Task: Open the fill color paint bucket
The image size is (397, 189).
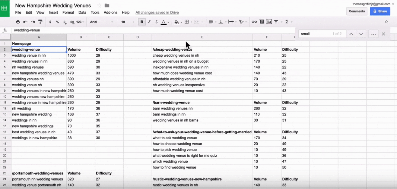Action: (x=177, y=22)
